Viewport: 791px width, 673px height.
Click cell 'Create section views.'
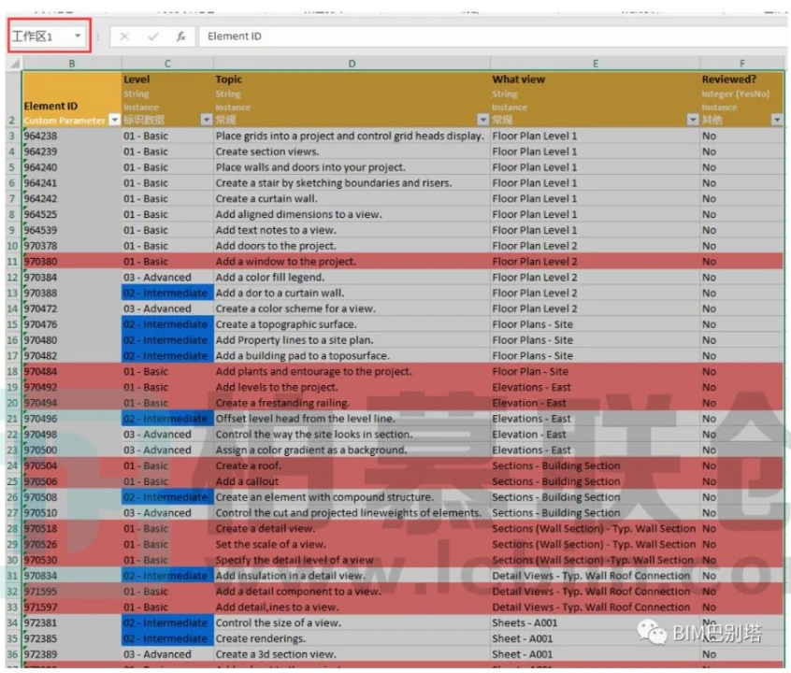[x=352, y=151]
